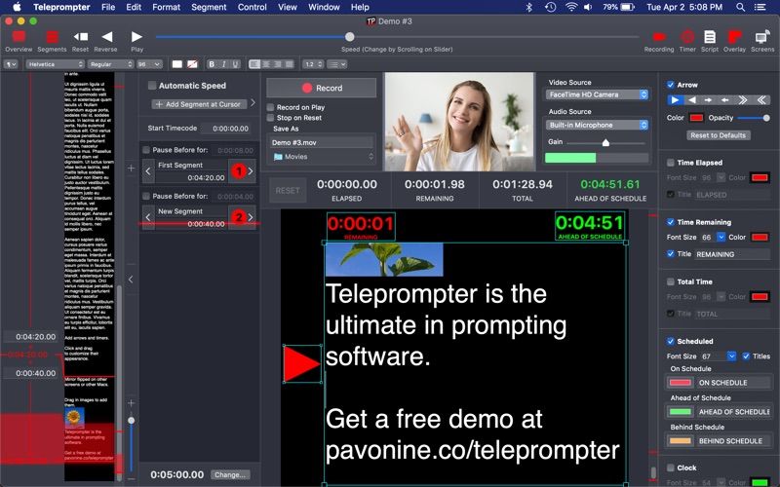Click the crossed-out background color swatch
Image resolution: width=780 pixels, height=487 pixels.
coord(192,64)
